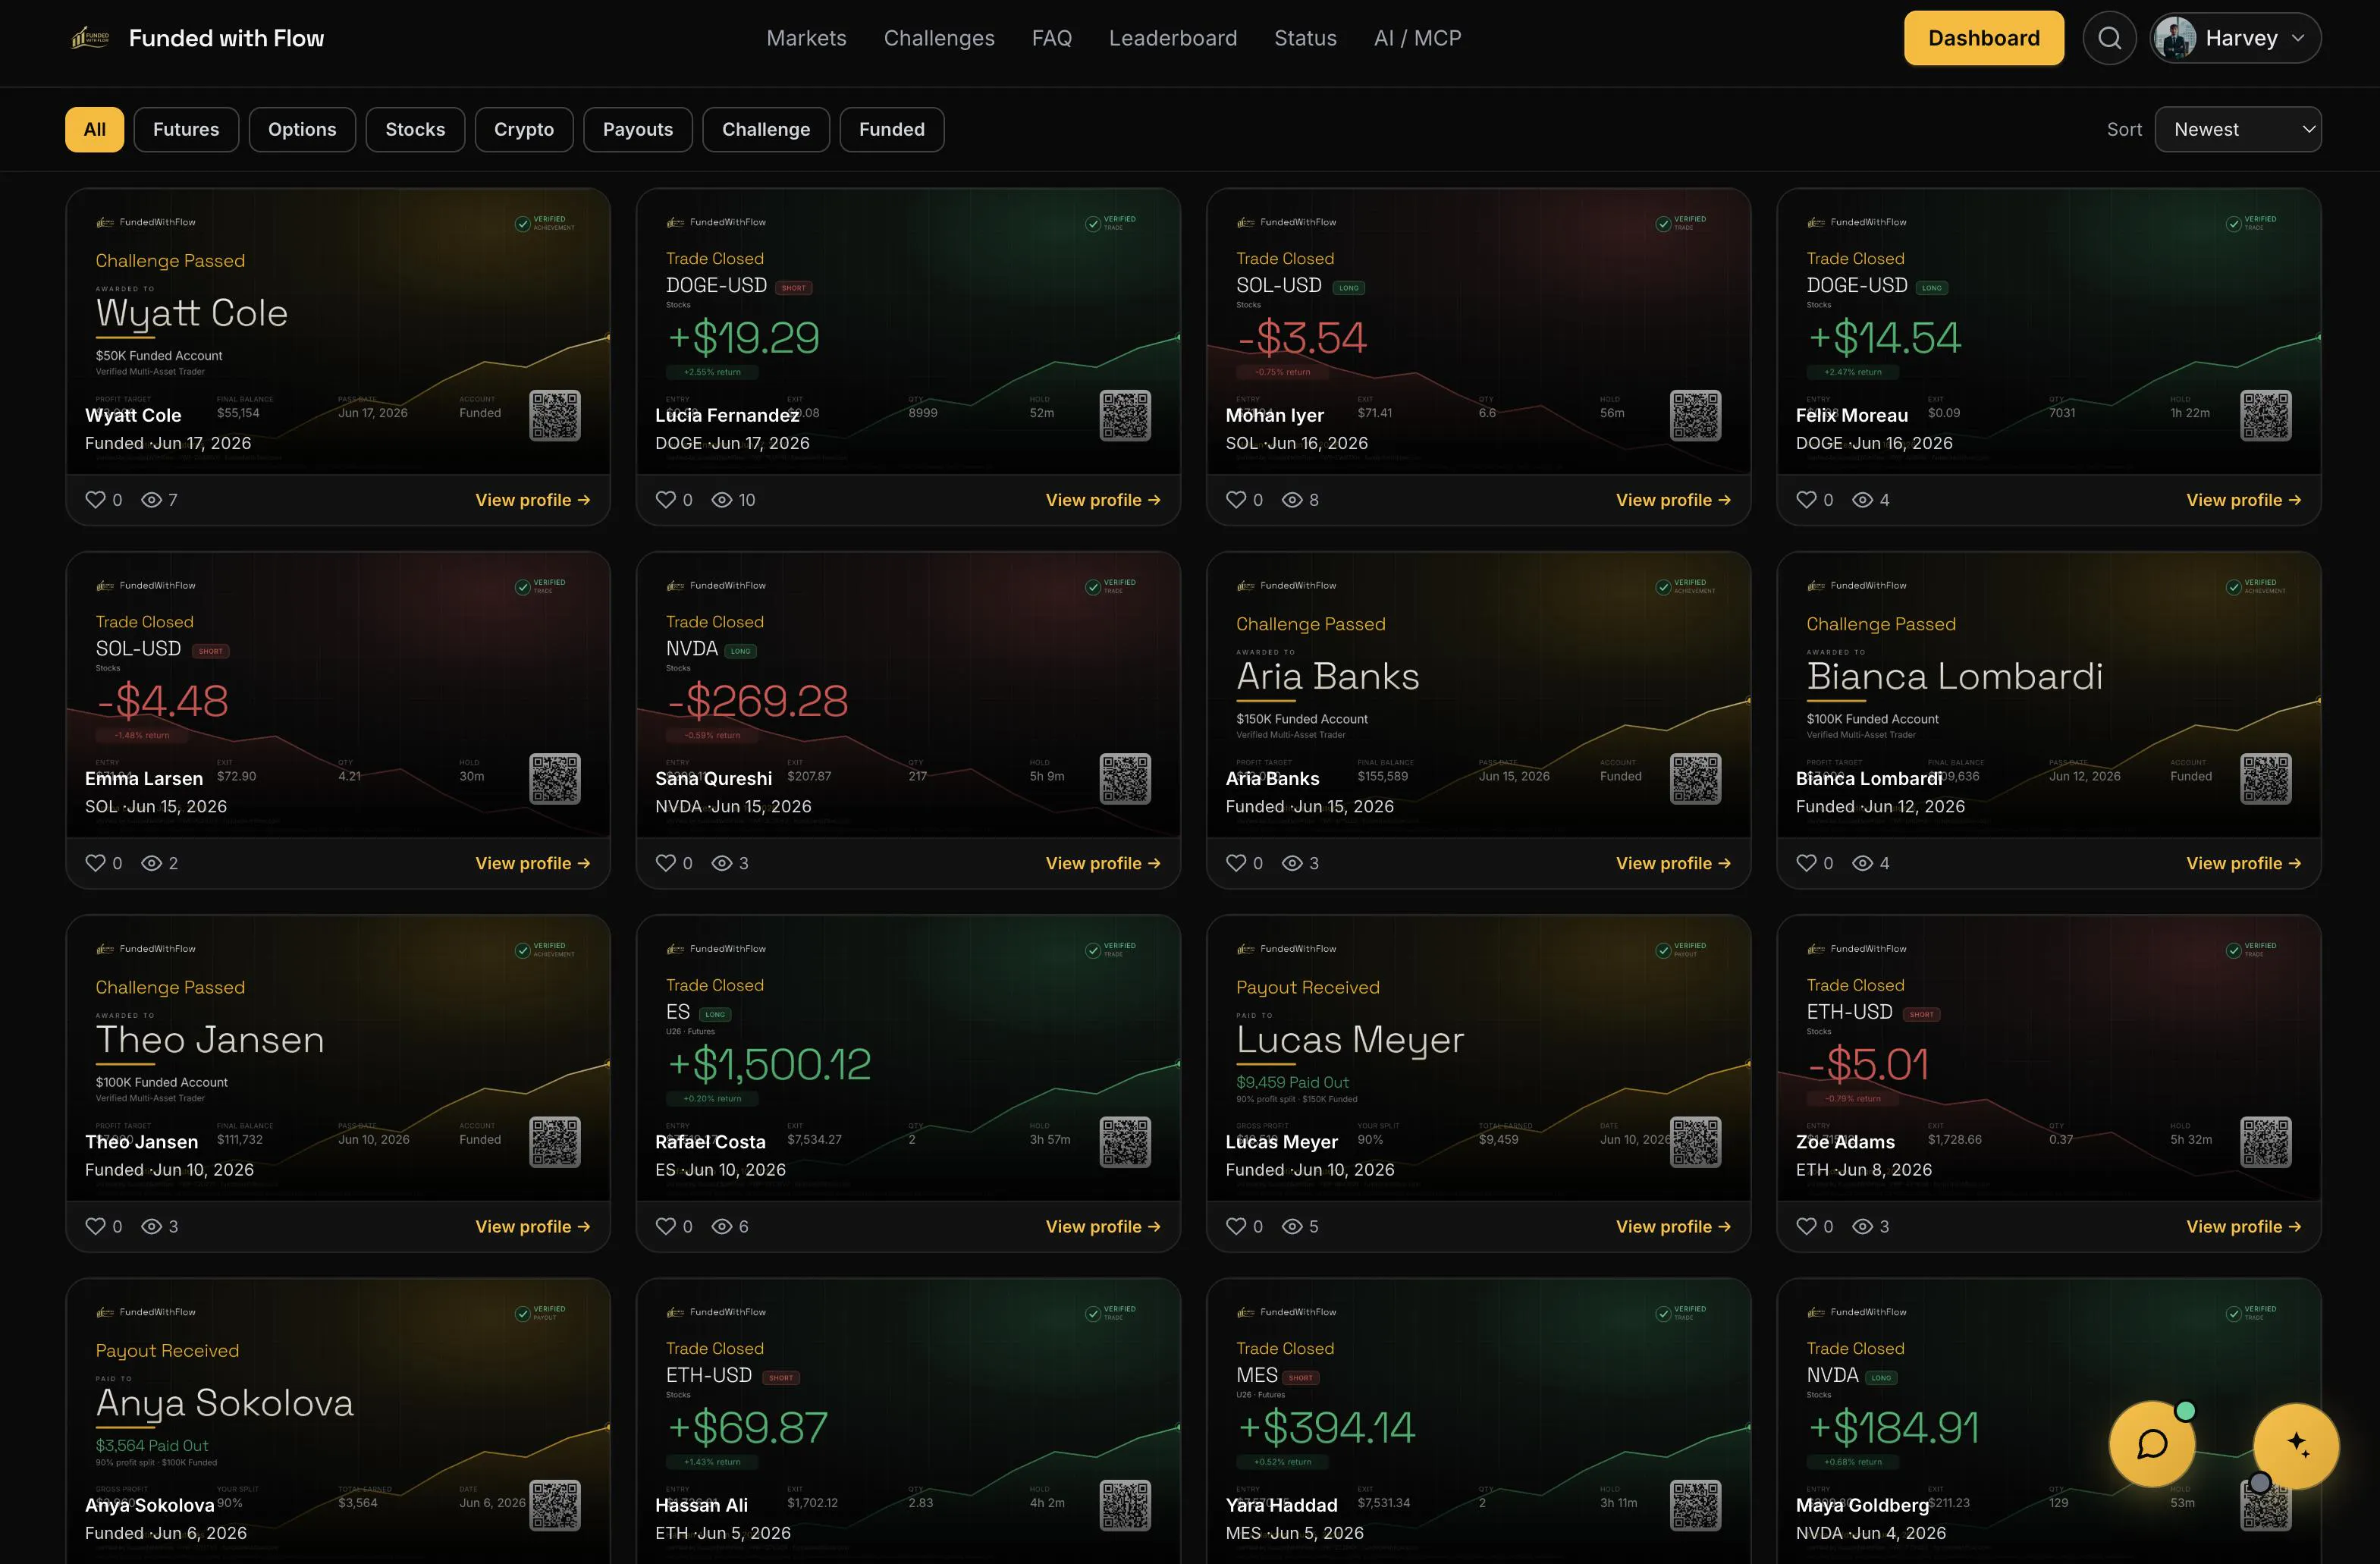Click views eye on Aria Banks' card

point(1292,863)
